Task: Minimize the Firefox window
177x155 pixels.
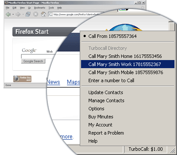Action: click(x=136, y=3)
